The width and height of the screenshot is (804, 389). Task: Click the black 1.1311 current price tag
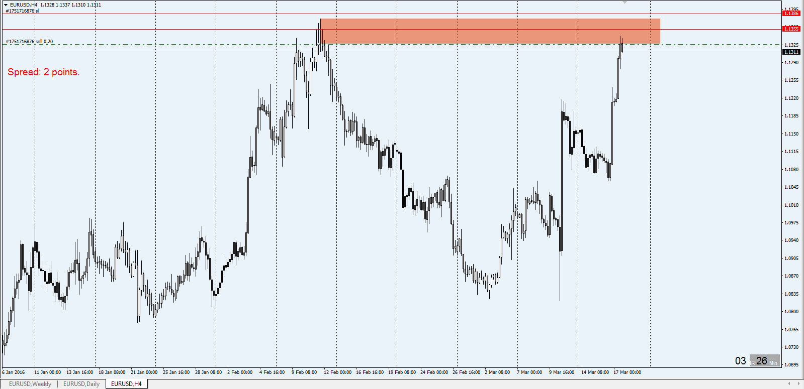(x=791, y=52)
